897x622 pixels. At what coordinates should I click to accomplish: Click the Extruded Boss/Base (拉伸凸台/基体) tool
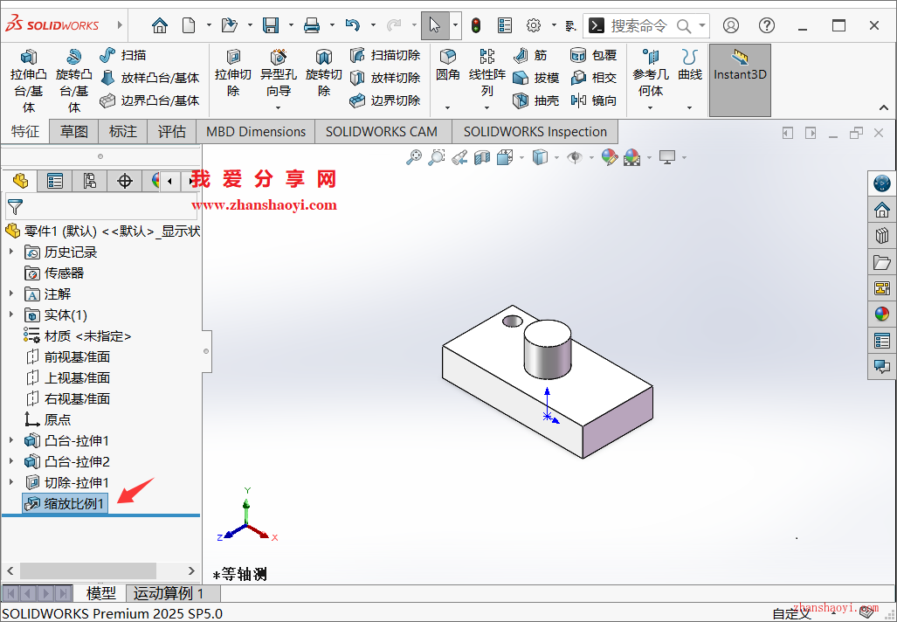click(x=29, y=80)
